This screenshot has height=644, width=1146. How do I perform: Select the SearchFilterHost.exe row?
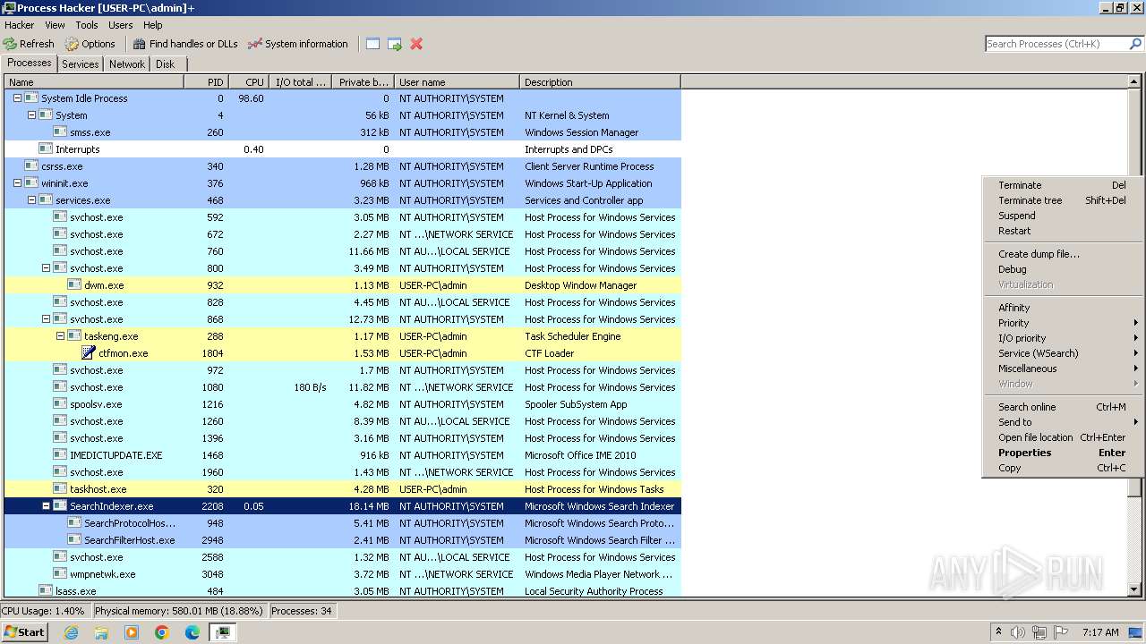(x=342, y=540)
